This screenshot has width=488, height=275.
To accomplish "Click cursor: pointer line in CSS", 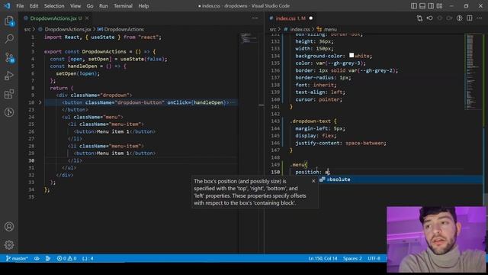I will (319, 99).
